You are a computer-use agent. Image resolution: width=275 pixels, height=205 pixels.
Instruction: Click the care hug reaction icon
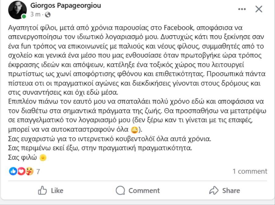(x=29, y=171)
